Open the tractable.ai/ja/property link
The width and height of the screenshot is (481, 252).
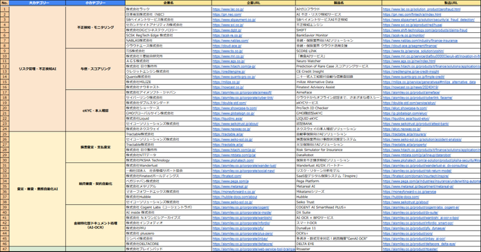pyautogui.click(x=405, y=144)
